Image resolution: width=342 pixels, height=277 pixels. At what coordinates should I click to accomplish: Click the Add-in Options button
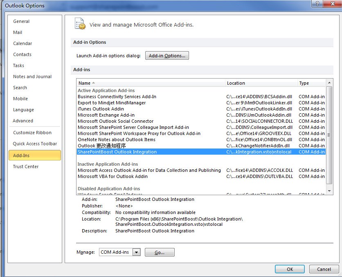coord(167,56)
